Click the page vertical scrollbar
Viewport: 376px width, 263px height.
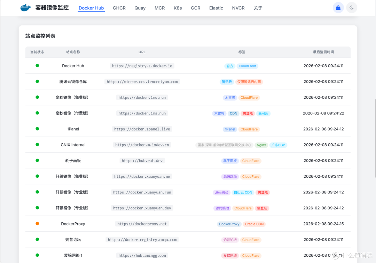375,138
